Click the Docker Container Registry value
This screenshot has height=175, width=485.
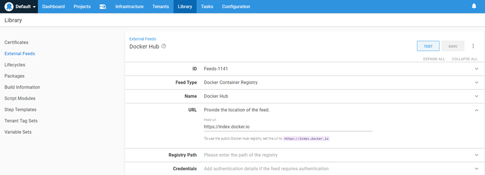tap(231, 83)
